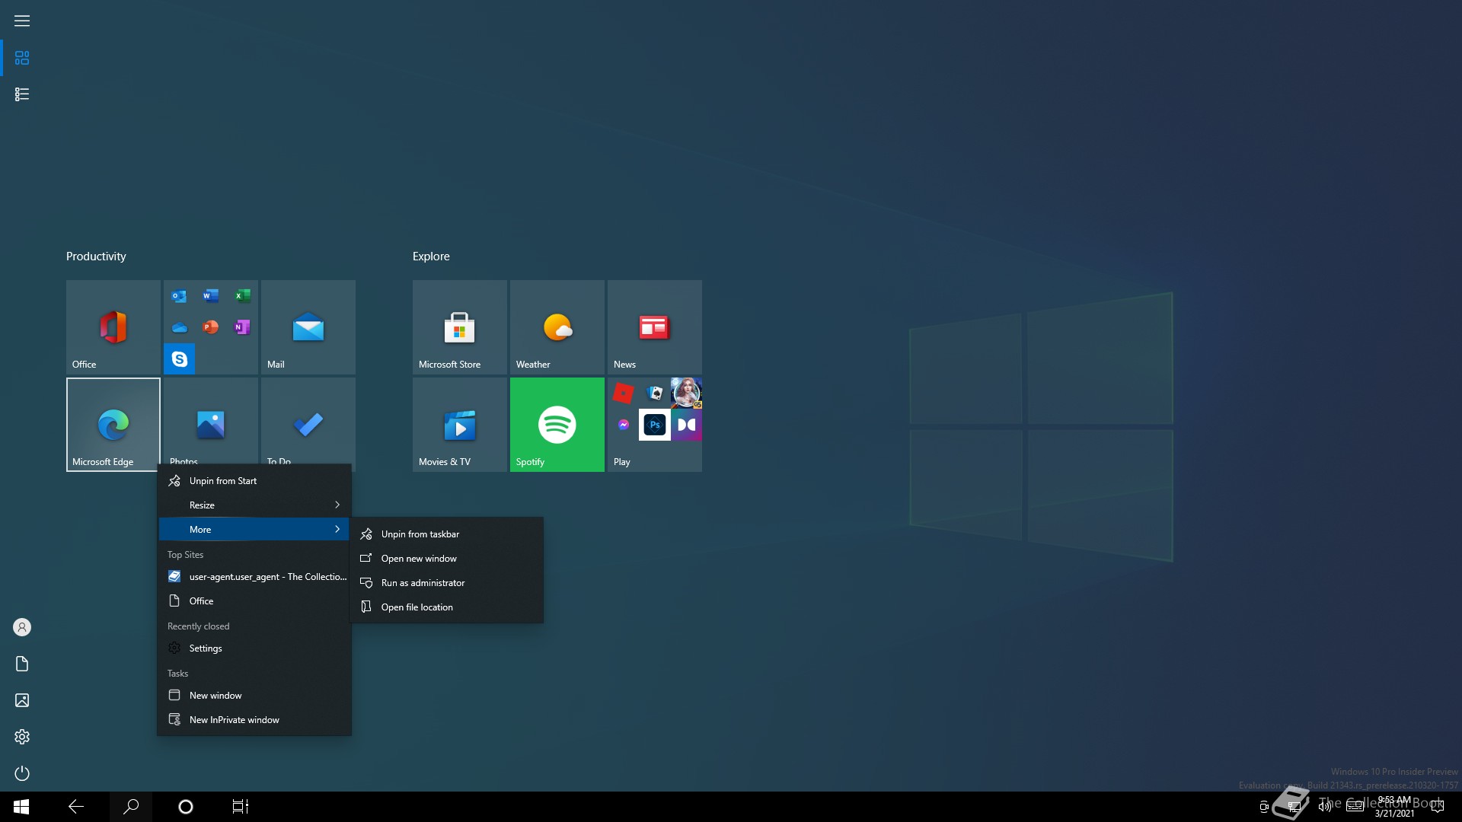1462x822 pixels.
Task: Open the Office top site entry
Action: tap(254, 601)
